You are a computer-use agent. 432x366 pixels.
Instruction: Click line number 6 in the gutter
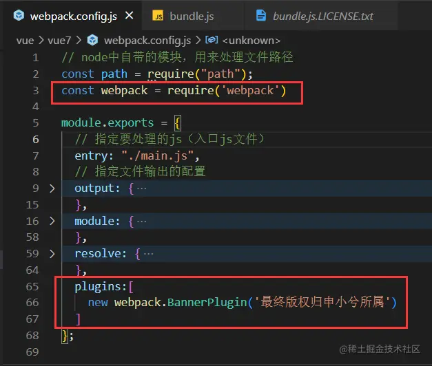(x=36, y=140)
